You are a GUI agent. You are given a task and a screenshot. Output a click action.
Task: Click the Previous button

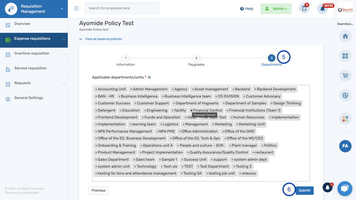[x=98, y=190]
